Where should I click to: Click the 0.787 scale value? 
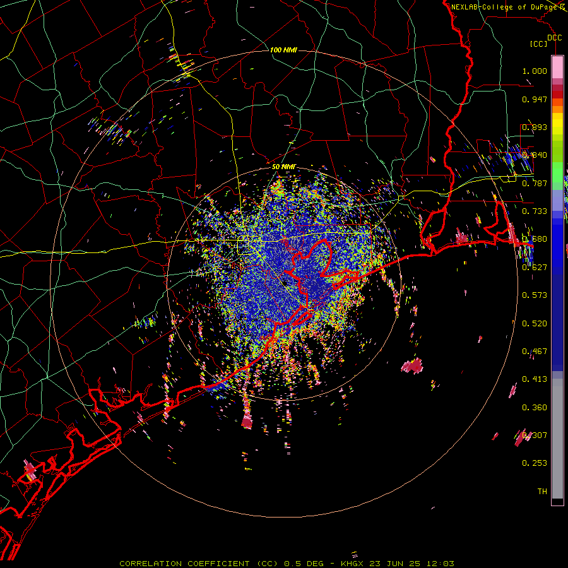pyautogui.click(x=535, y=183)
